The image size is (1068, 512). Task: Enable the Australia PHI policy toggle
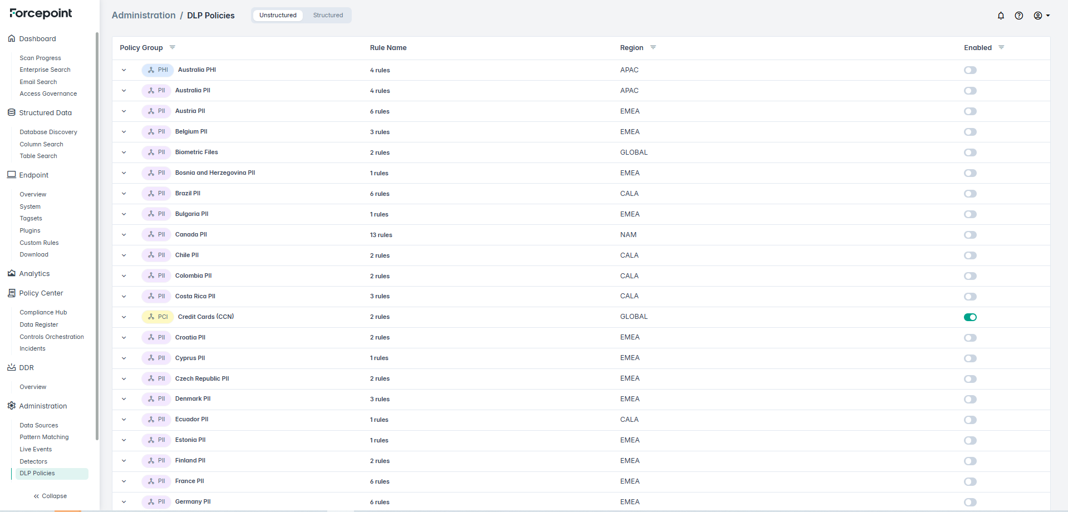970,70
